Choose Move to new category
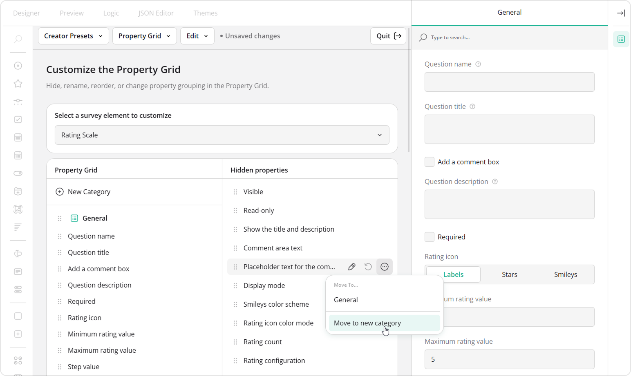 (x=385, y=323)
